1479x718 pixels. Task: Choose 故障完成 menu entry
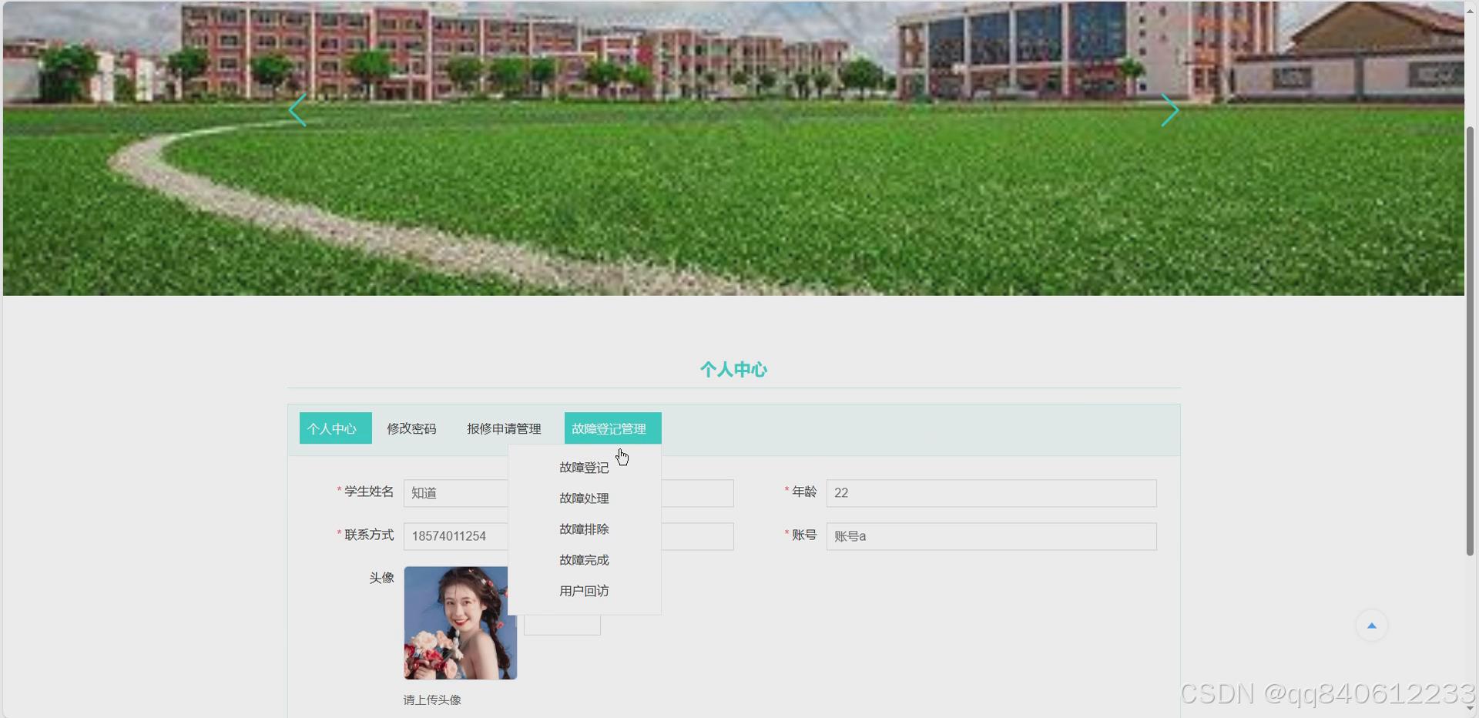point(584,560)
